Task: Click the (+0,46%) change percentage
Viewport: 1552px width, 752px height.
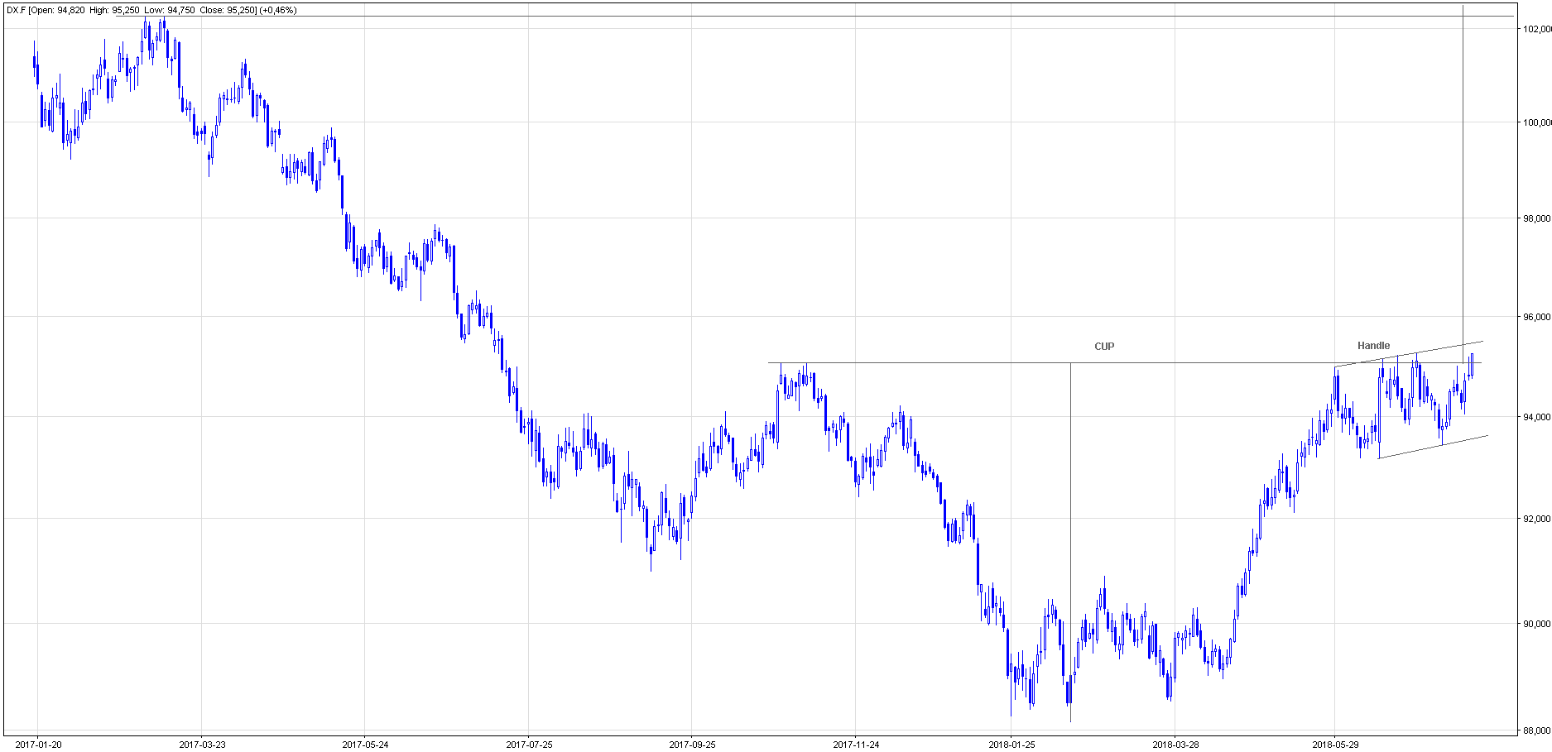Action: tap(279, 11)
